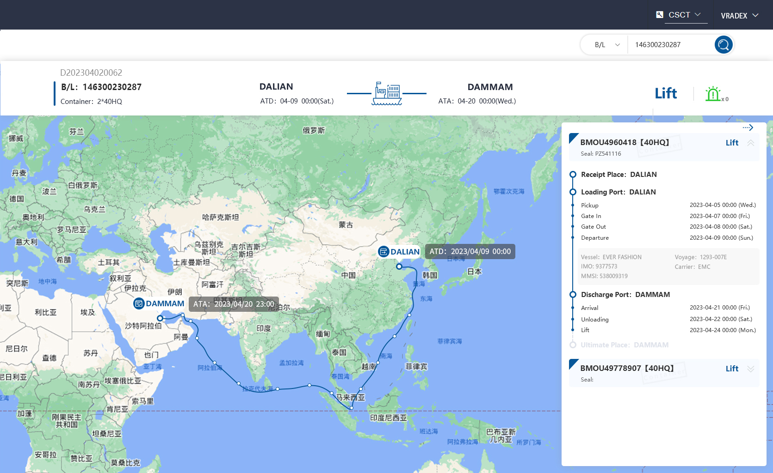This screenshot has width=773, height=473.
Task: Click the Lift status link for BMOU49778907
Action: pos(732,369)
